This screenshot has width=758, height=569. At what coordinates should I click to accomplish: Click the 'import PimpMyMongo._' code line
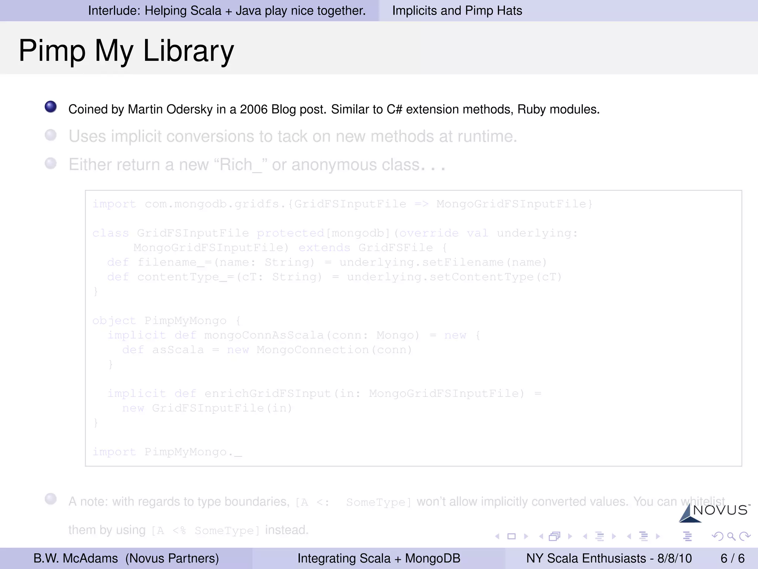click(x=167, y=452)
